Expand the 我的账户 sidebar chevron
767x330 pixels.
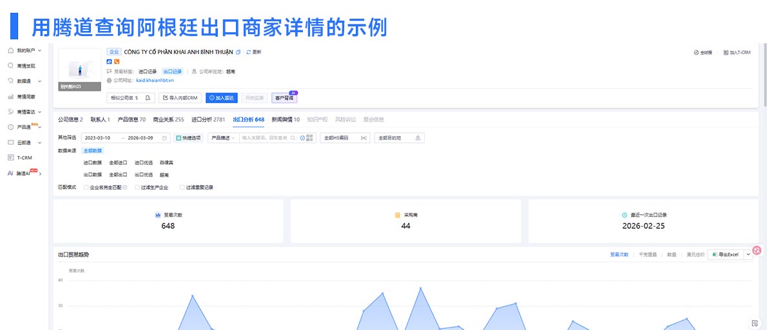39,50
